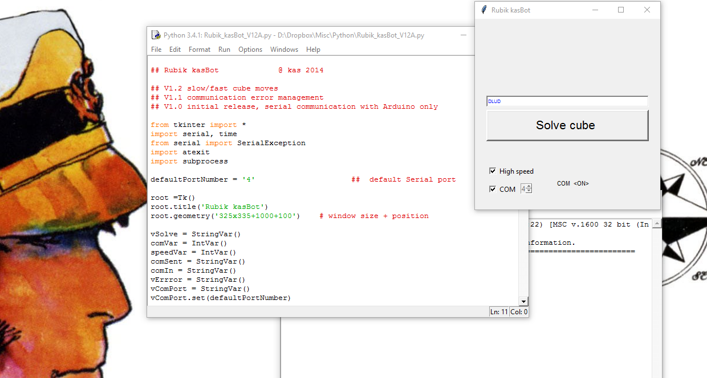
Task: Open the Windows menu in IDLE editor
Action: click(285, 50)
